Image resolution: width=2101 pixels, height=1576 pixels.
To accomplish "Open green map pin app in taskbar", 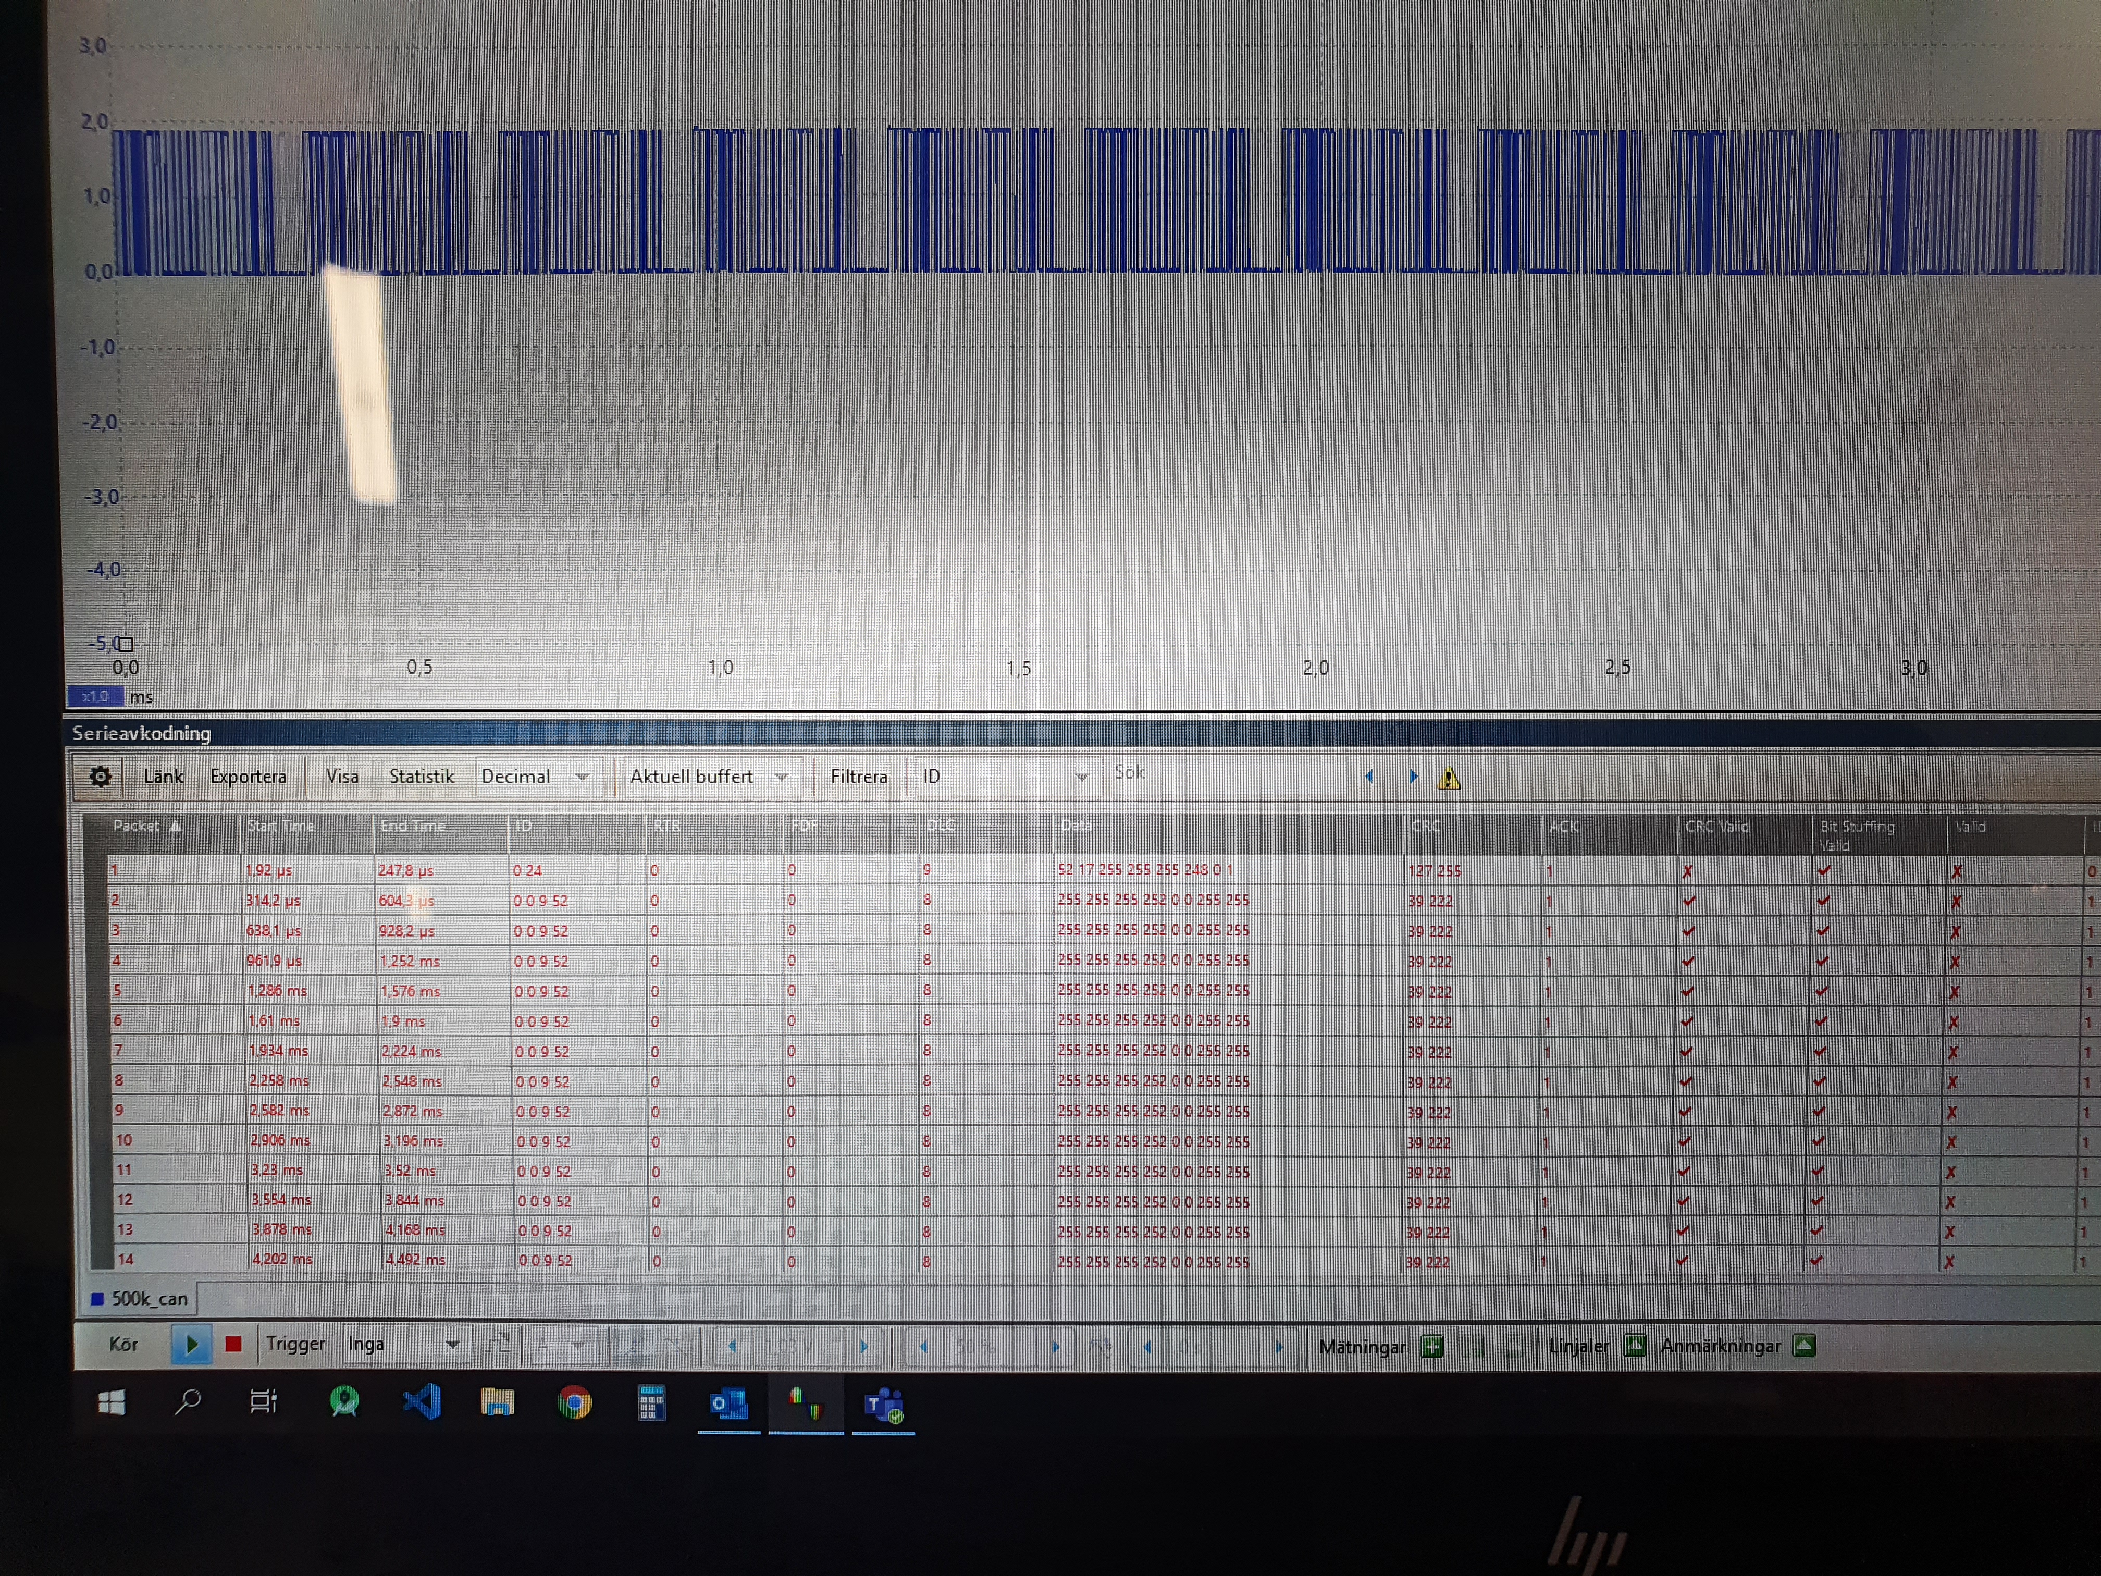I will 344,1401.
